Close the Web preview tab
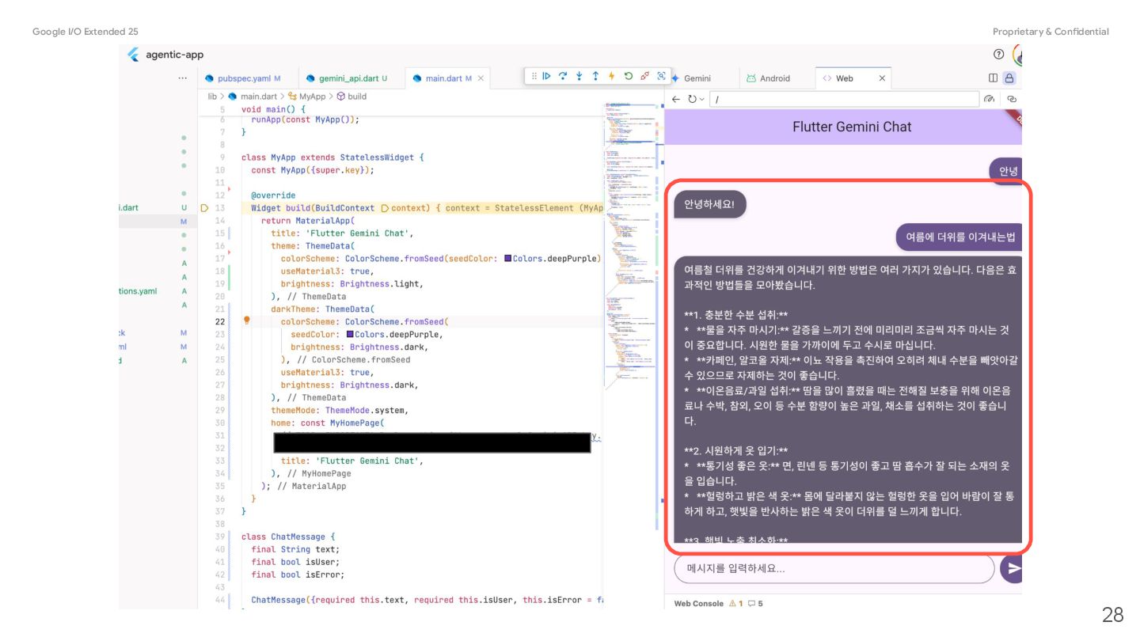1140x641 pixels. (882, 78)
